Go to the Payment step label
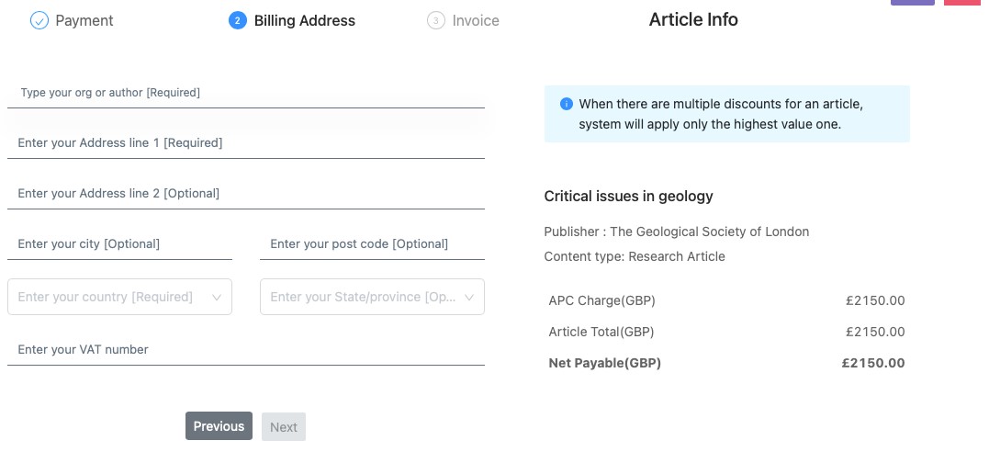The image size is (989, 452). click(x=84, y=20)
